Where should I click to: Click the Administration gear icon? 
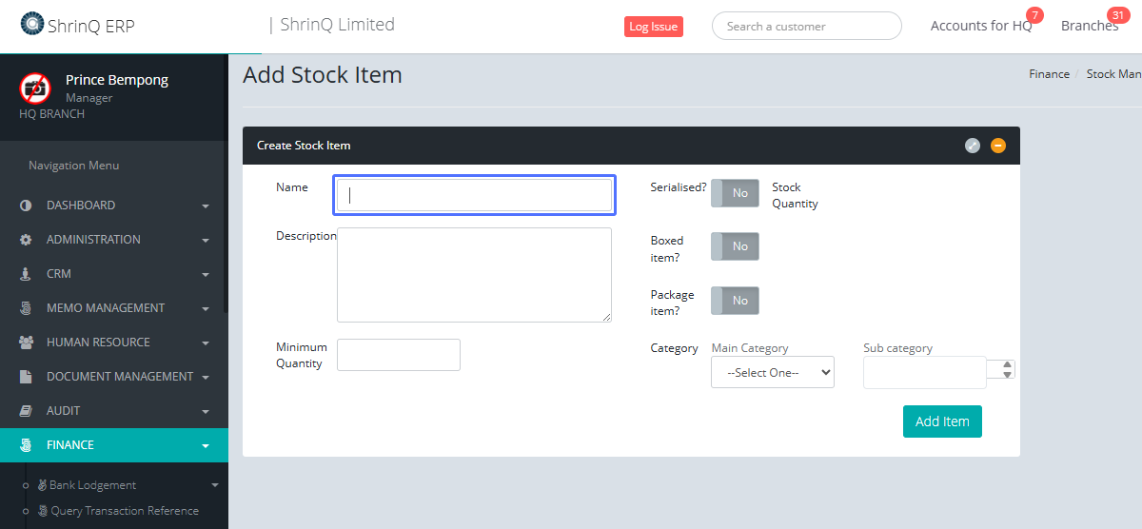(x=26, y=240)
